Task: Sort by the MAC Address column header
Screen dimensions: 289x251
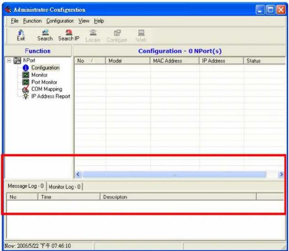Action: pos(175,61)
